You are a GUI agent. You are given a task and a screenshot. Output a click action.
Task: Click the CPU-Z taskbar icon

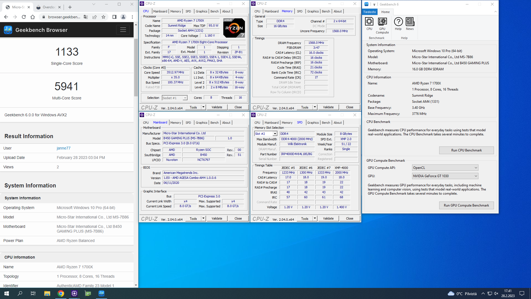click(x=74, y=293)
